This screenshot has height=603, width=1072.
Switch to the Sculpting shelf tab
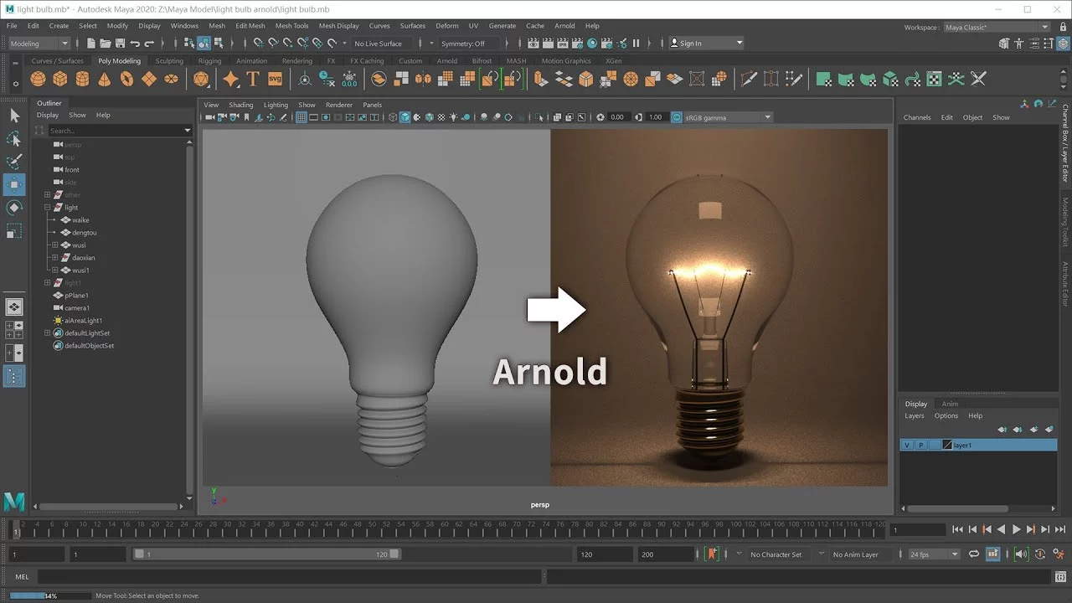[169, 61]
